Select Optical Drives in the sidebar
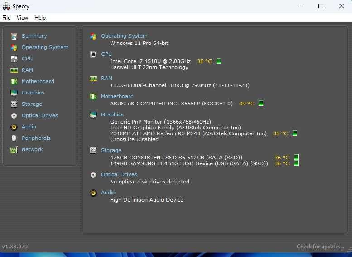 (x=40, y=115)
